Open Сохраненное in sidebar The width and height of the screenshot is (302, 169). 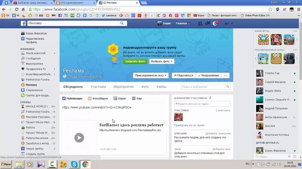[x=32, y=90]
